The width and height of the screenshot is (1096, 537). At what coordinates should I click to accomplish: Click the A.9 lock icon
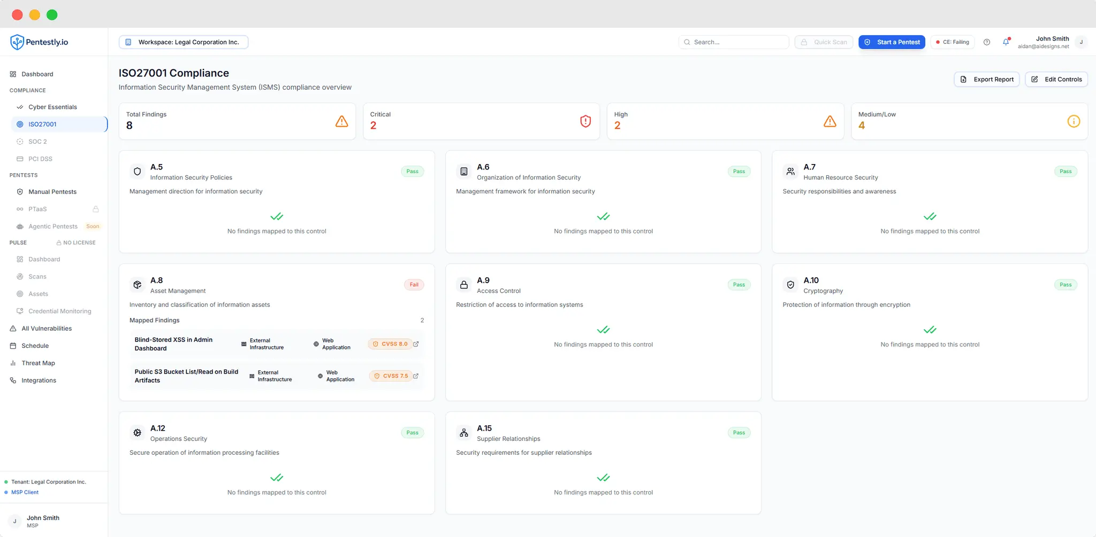464,285
